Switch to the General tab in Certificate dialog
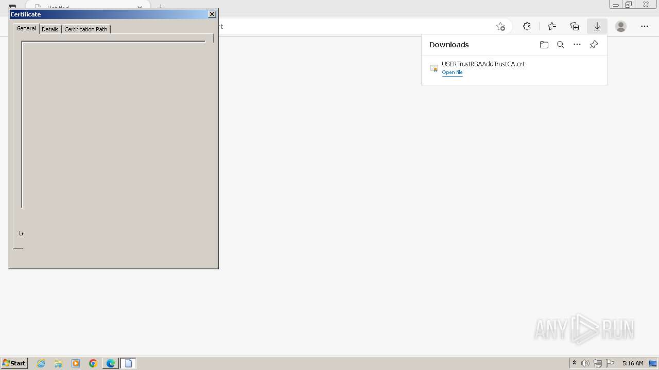 pyautogui.click(x=26, y=28)
